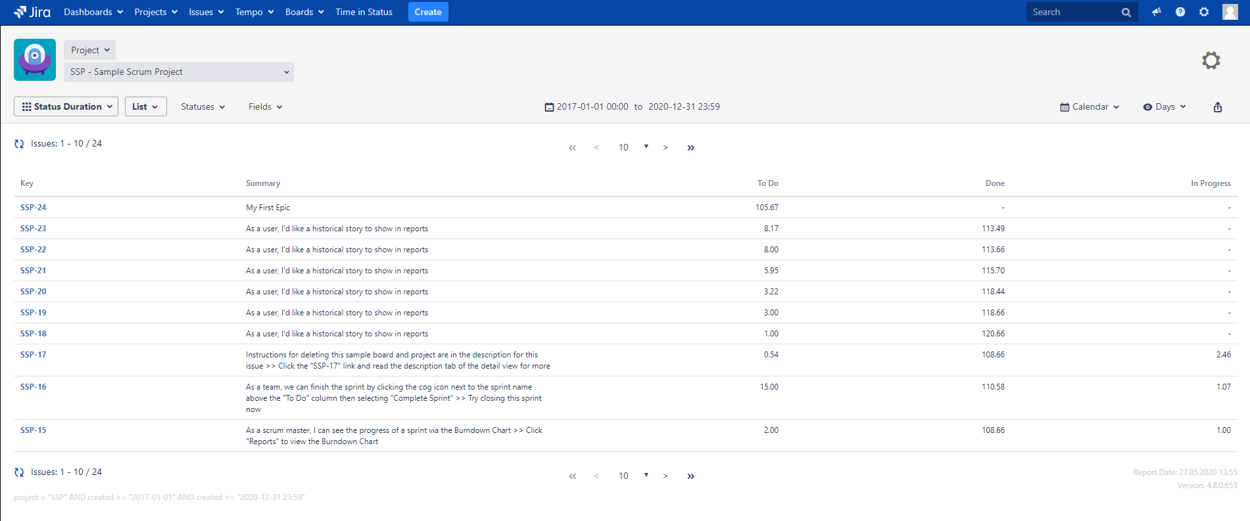Image resolution: width=1250 pixels, height=521 pixels.
Task: Open the Dashboards menu
Action: (x=93, y=12)
